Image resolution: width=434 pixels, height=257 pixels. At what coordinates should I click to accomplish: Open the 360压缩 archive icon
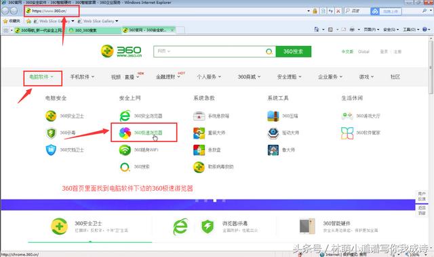pos(273,116)
